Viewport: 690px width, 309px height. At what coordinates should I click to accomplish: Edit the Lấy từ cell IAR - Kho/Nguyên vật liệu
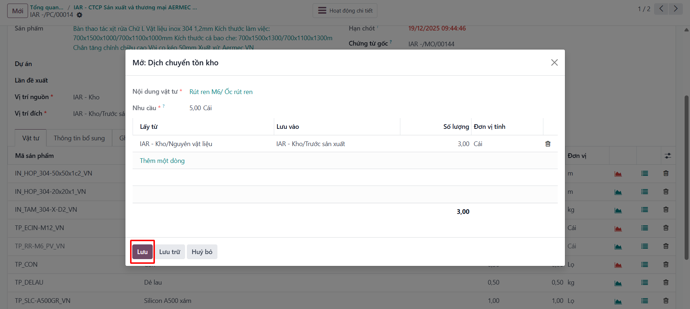tap(203, 144)
